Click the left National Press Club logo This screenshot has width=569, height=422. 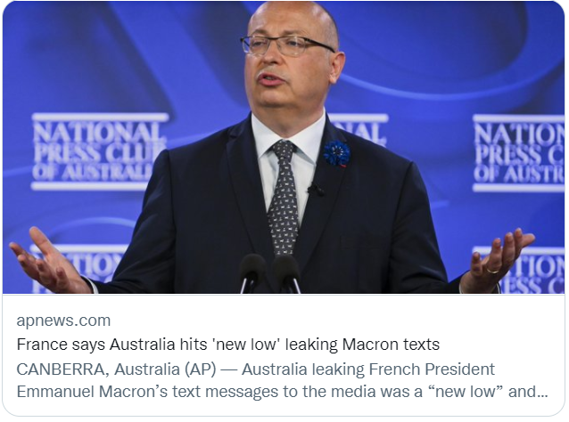[100, 151]
